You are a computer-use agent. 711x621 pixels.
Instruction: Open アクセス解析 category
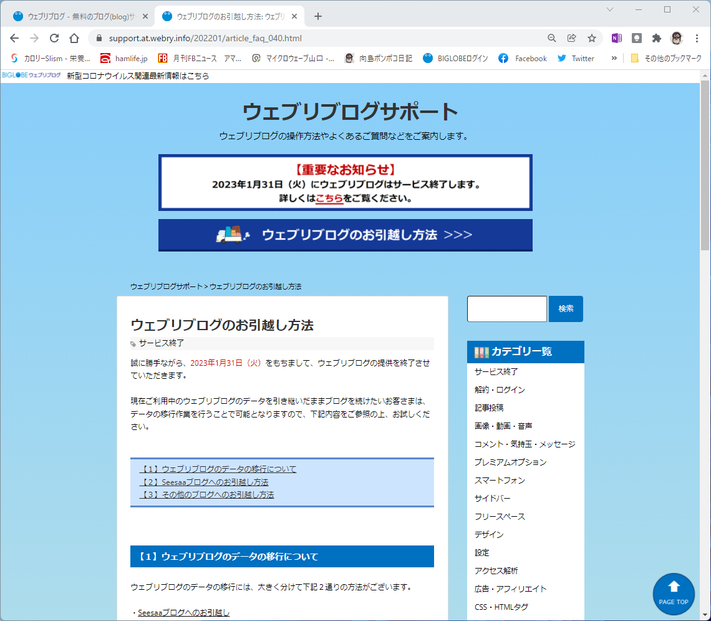pyautogui.click(x=496, y=570)
